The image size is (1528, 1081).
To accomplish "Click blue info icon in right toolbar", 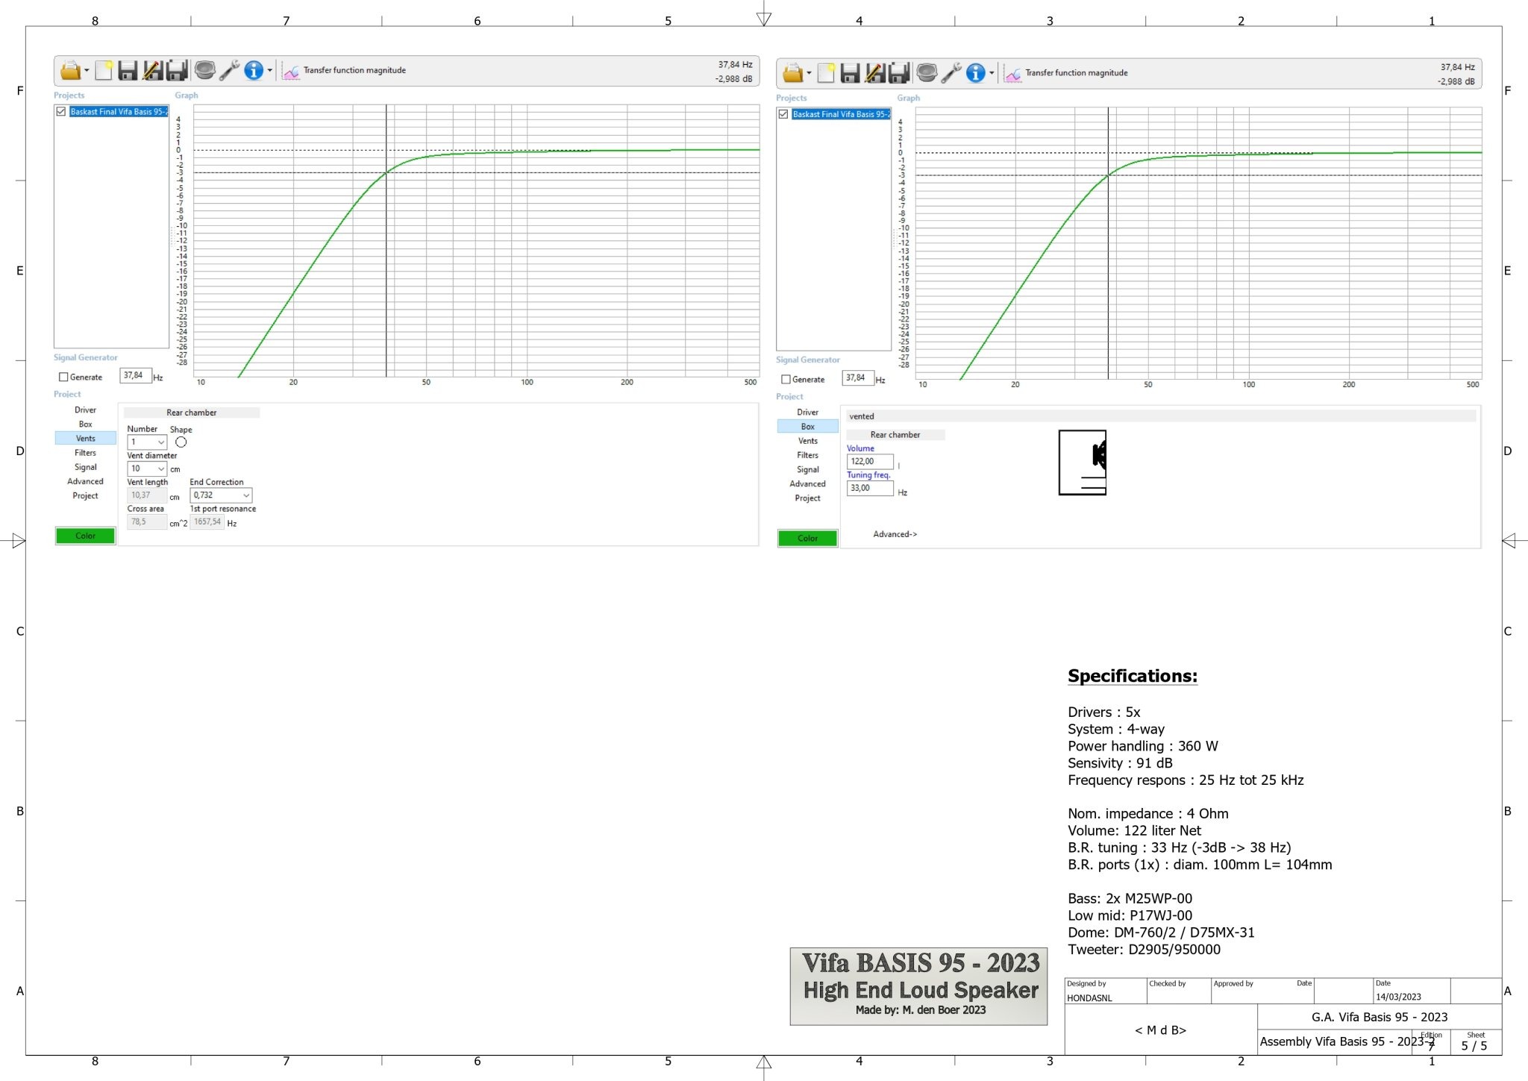I will 976,73.
